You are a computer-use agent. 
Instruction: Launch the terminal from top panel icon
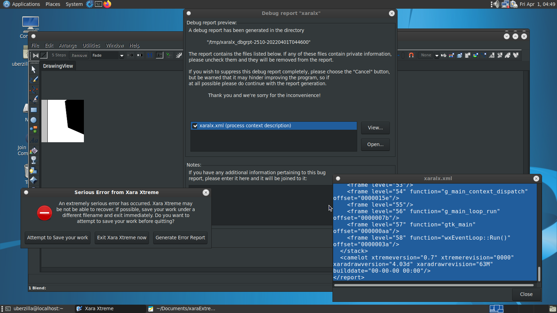pos(99,4)
